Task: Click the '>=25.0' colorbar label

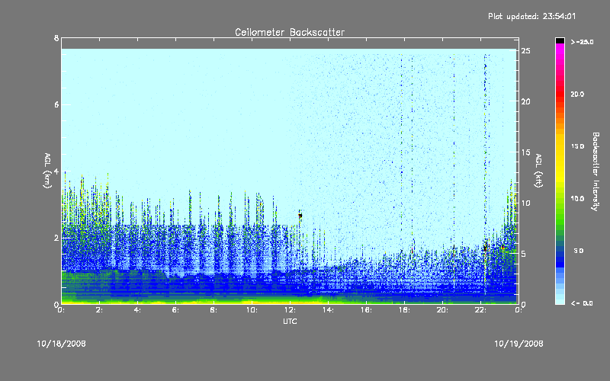Action: [x=582, y=42]
